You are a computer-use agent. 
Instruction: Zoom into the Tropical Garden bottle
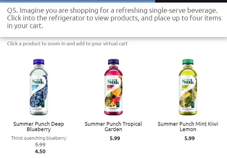tap(113, 87)
